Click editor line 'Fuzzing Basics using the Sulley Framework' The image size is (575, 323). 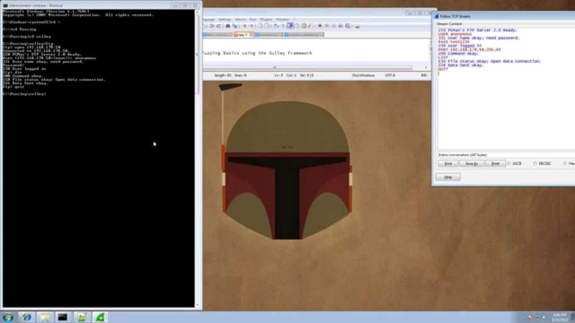257,53
